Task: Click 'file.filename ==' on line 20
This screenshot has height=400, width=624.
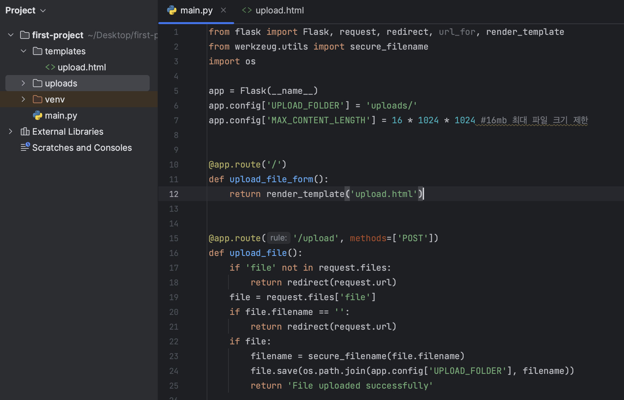Action: [287, 312]
